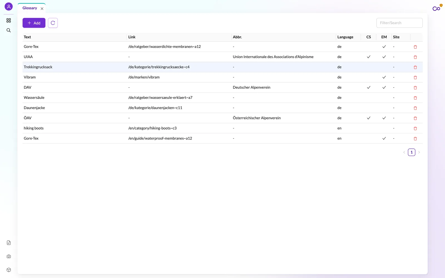The height and width of the screenshot is (278, 445).
Task: Click the Add button
Action: (x=34, y=23)
